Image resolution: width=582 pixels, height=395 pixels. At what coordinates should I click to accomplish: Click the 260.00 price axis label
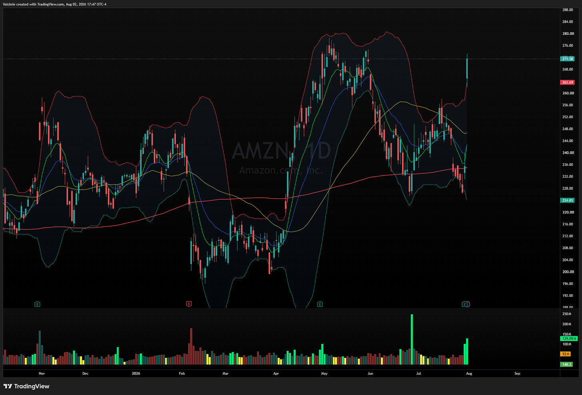[x=568, y=93]
